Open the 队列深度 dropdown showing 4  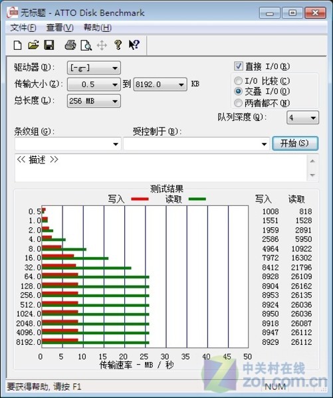pos(302,118)
